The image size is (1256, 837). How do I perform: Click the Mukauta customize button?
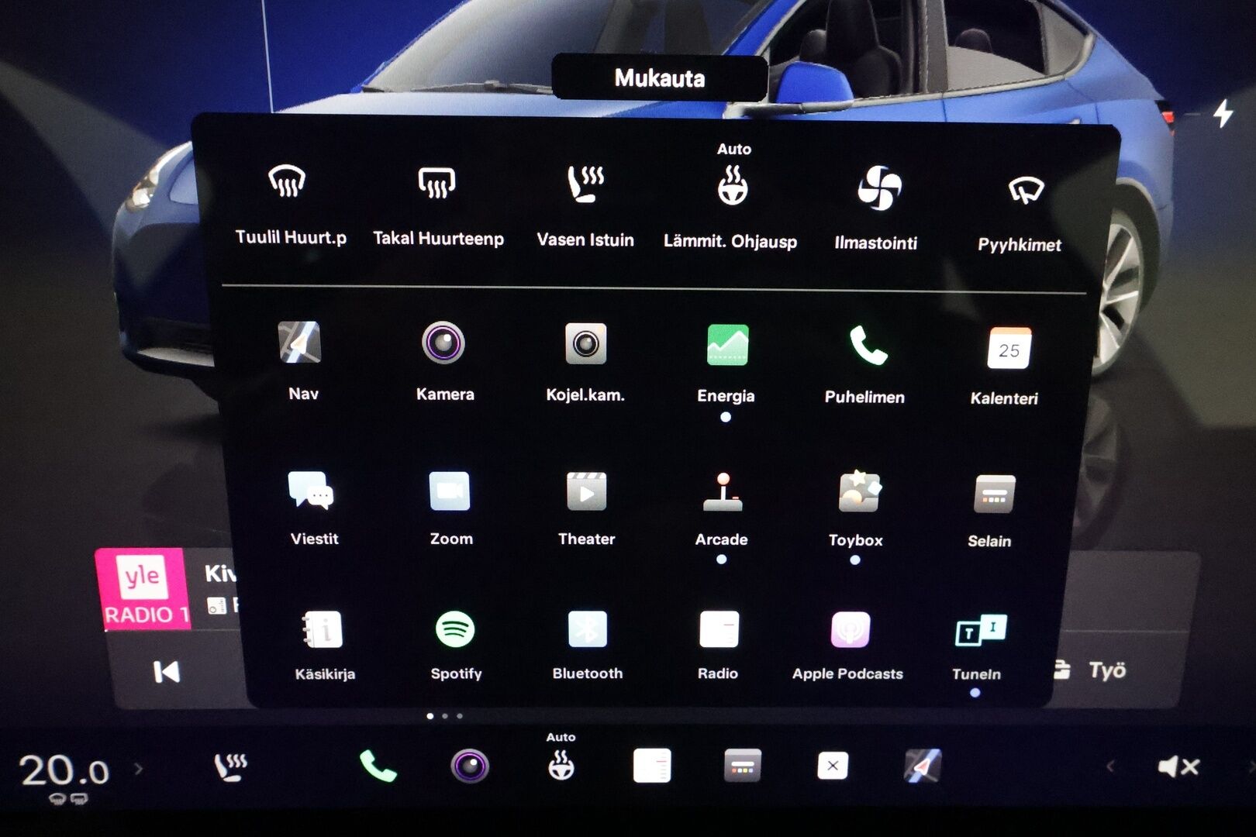[660, 77]
